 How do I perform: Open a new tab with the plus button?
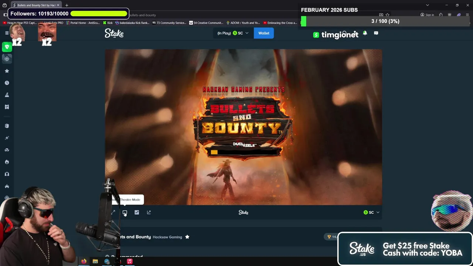[x=67, y=5]
